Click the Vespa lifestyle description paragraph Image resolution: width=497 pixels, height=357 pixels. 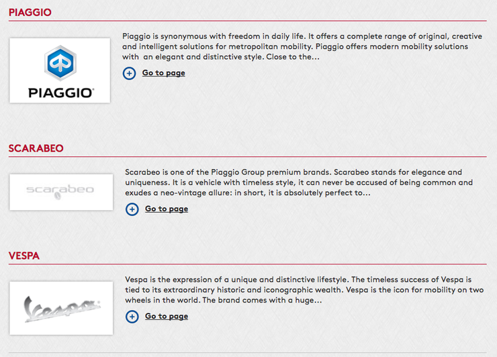tap(304, 290)
